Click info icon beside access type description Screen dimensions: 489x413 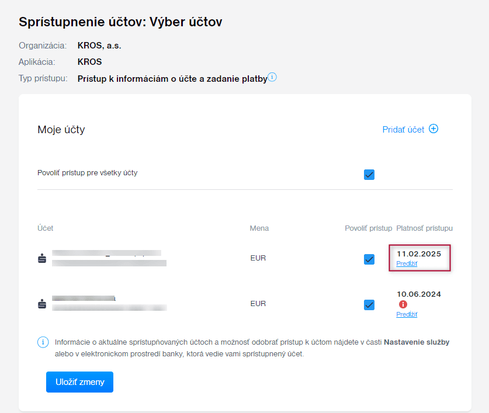[x=272, y=77]
